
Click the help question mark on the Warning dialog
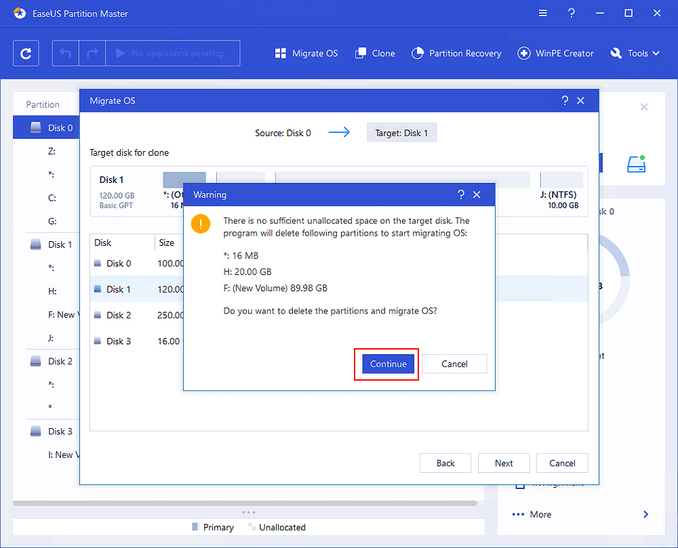pos(461,194)
